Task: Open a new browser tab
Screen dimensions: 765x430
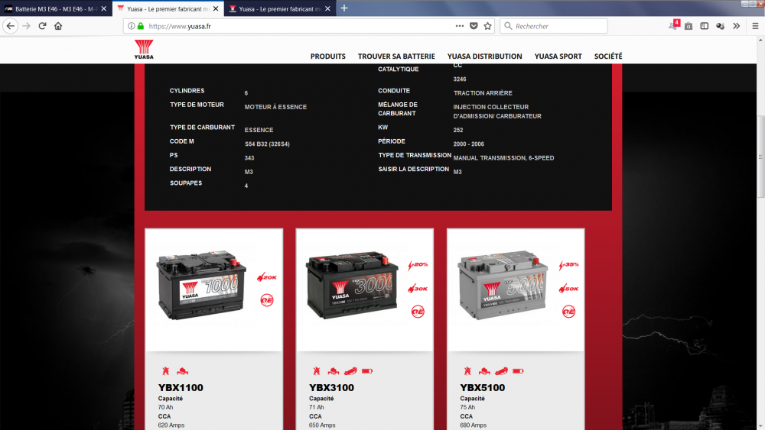Action: click(x=344, y=8)
